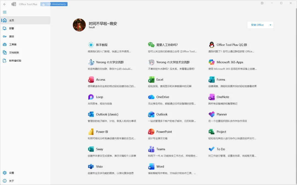Open the new Outlook icon
Screen dimensions: 297x185
(151, 115)
